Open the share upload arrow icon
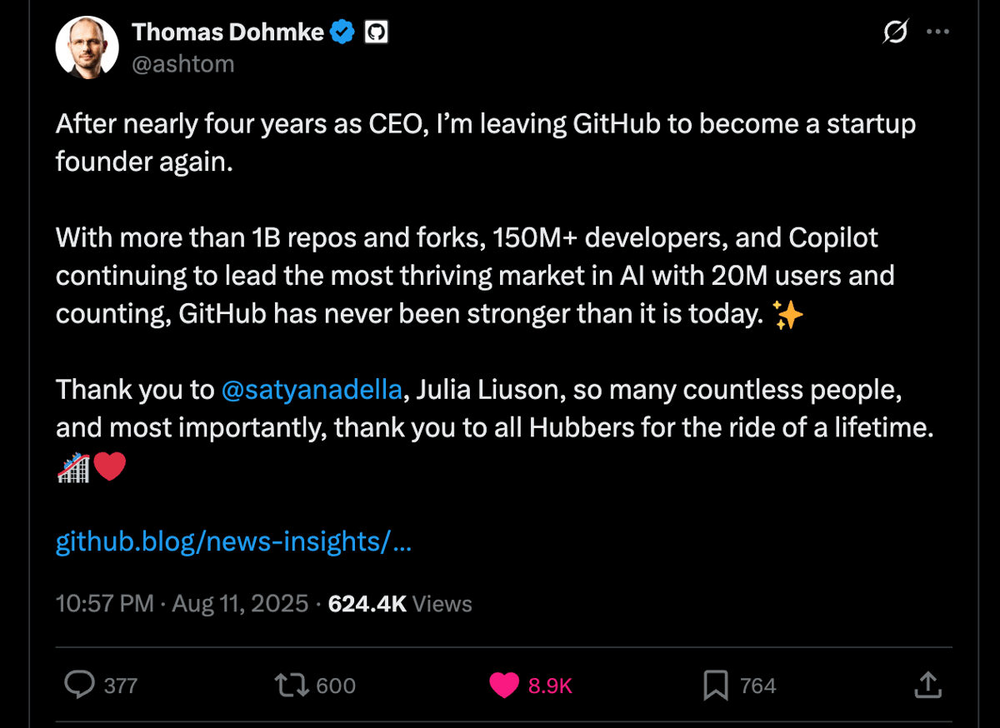The height and width of the screenshot is (728, 1000). coord(927,685)
